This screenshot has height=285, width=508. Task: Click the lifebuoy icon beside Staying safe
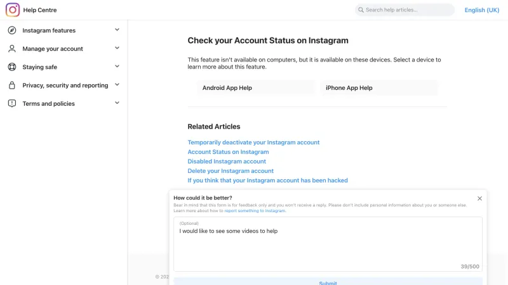click(12, 67)
